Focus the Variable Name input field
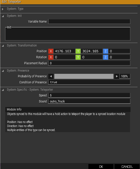Image resolution: width=140 pixels, height=169 pixels. coord(89,22)
